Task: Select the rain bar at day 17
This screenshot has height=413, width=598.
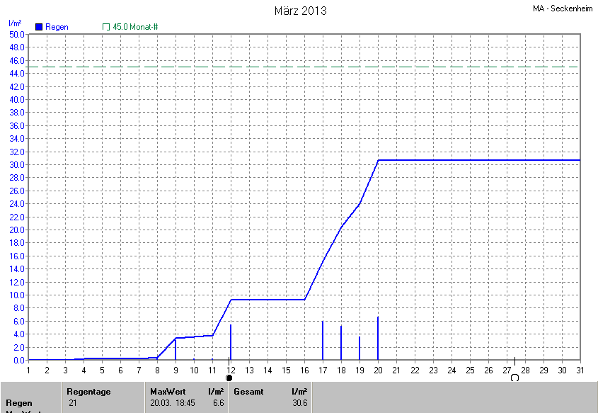Action: coord(323,341)
